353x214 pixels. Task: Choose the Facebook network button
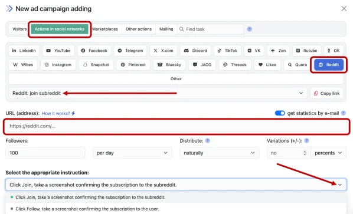94,51
